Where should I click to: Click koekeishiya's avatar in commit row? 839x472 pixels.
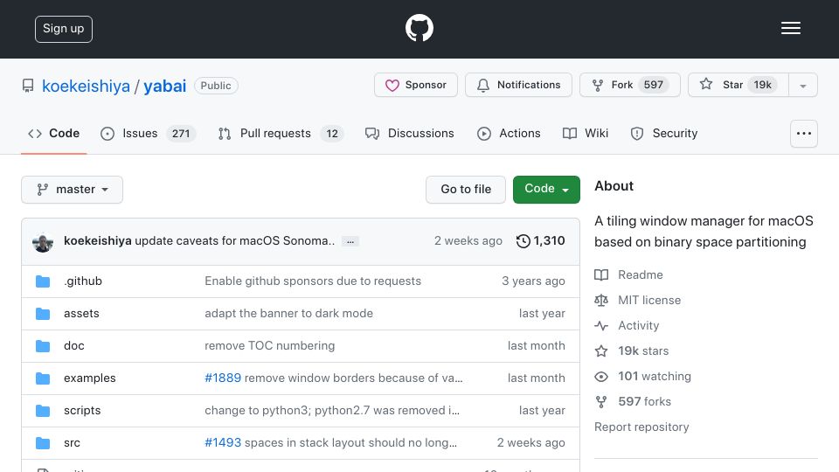tap(43, 242)
